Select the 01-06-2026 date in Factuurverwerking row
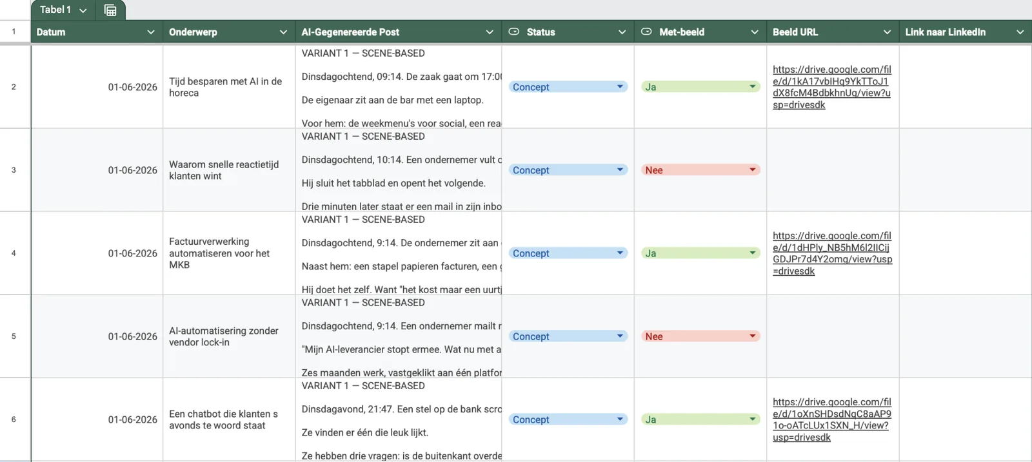Viewport: 1032px width, 462px height. (97, 253)
